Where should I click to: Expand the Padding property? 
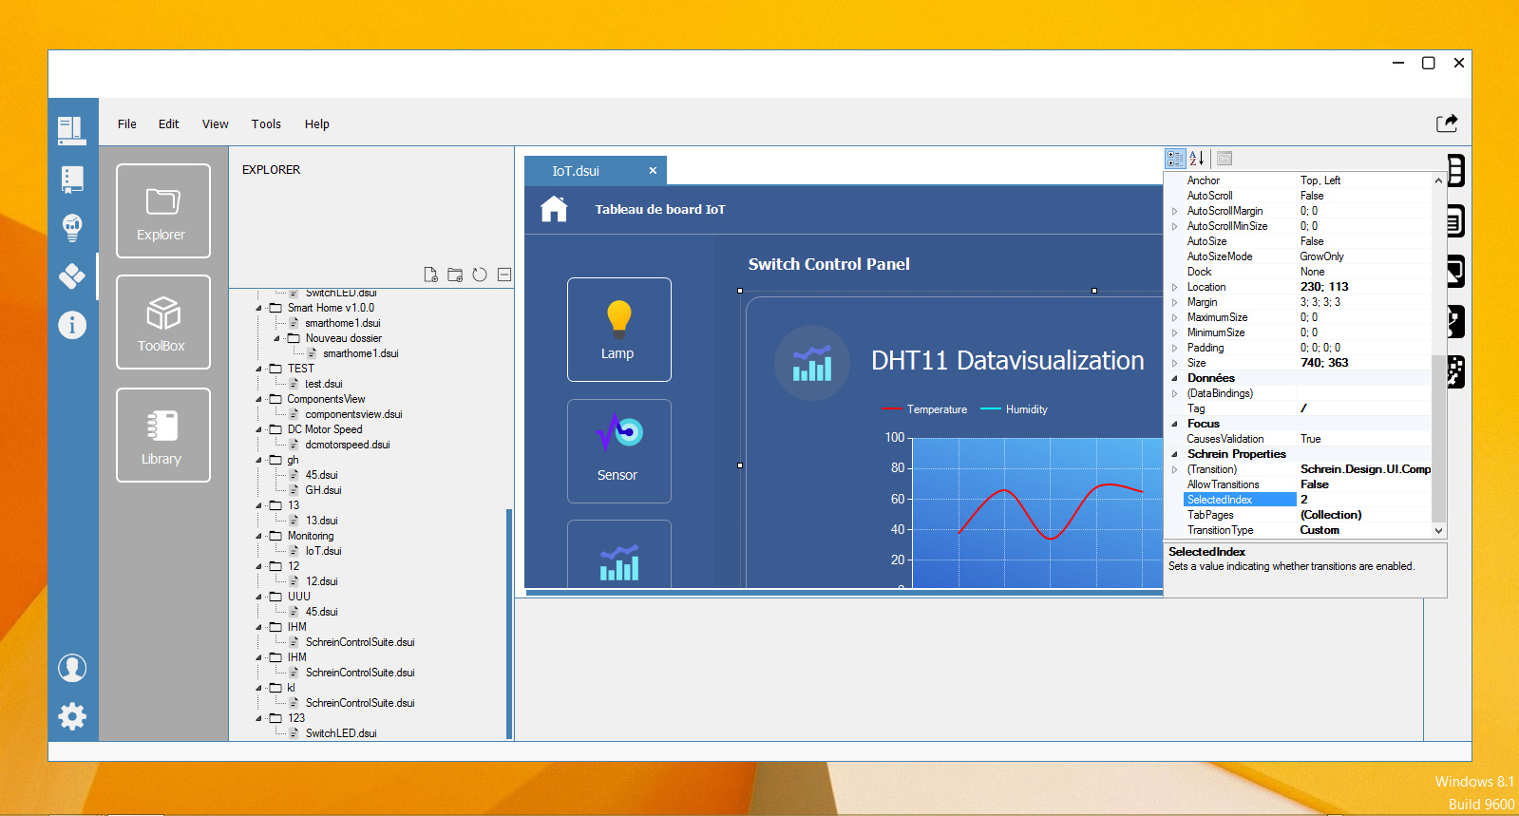click(1175, 348)
